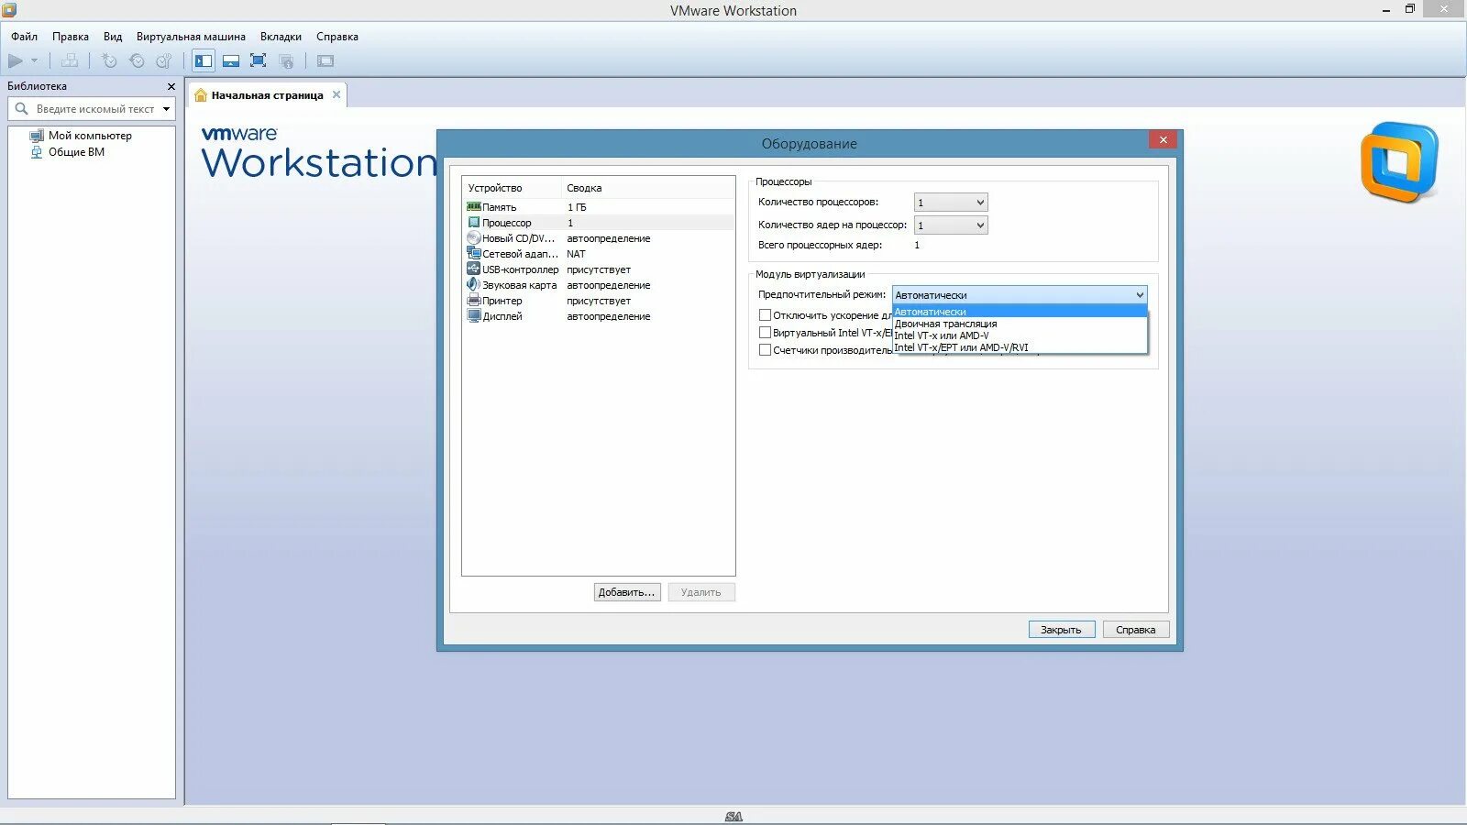
Task: Tick the Счетчики производительности checkbox
Action: tap(765, 350)
